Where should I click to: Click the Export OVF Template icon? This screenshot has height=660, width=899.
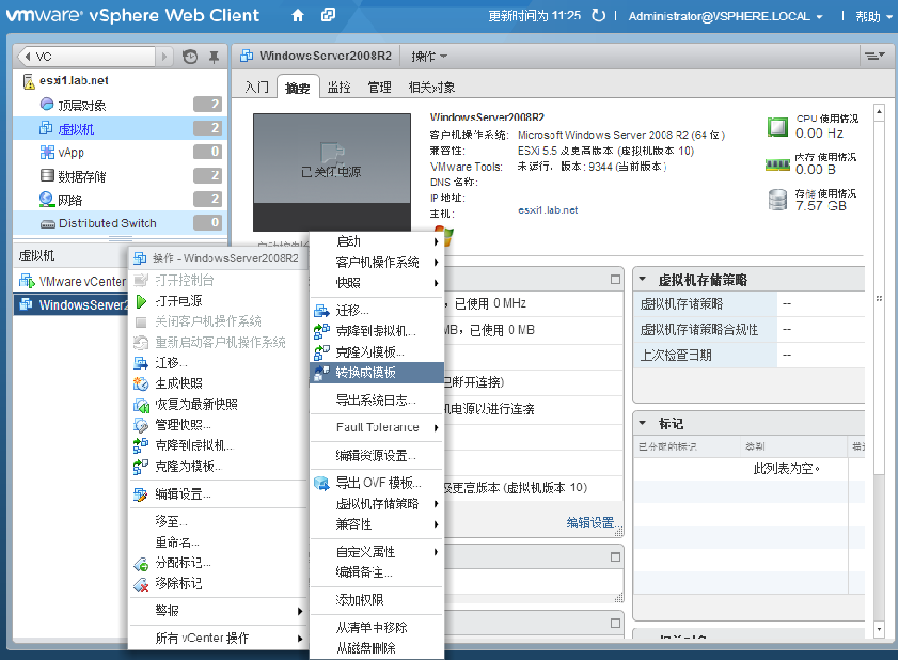tap(322, 483)
